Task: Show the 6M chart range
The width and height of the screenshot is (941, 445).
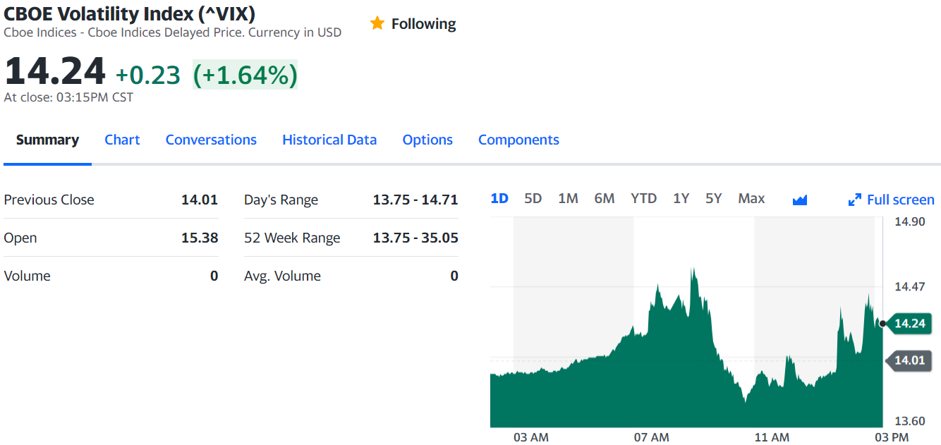Action: click(x=605, y=198)
